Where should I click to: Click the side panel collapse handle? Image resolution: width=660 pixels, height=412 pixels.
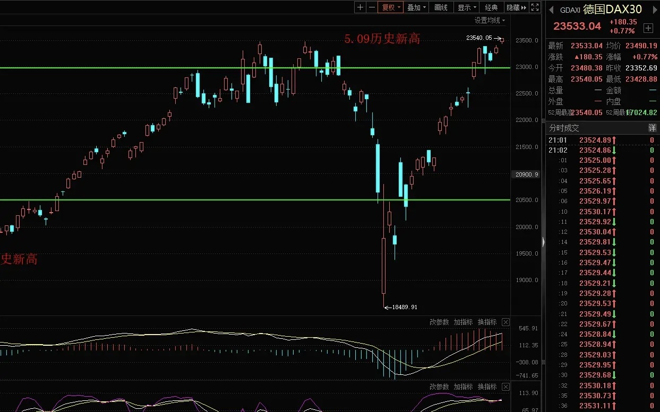[543, 242]
